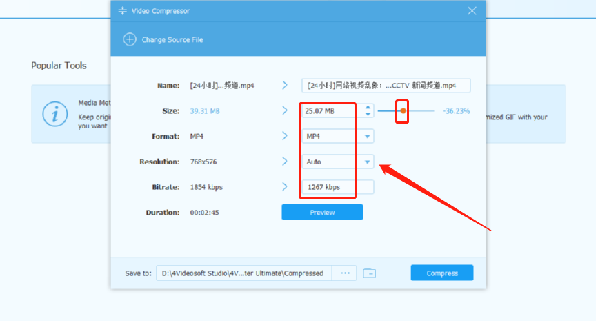Click the Preview button
Image resolution: width=598 pixels, height=321 pixels.
(x=322, y=212)
